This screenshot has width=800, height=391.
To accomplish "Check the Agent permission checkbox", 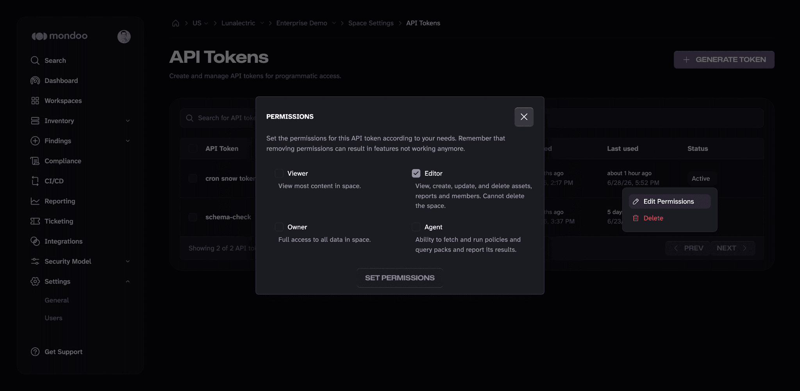I will point(416,227).
